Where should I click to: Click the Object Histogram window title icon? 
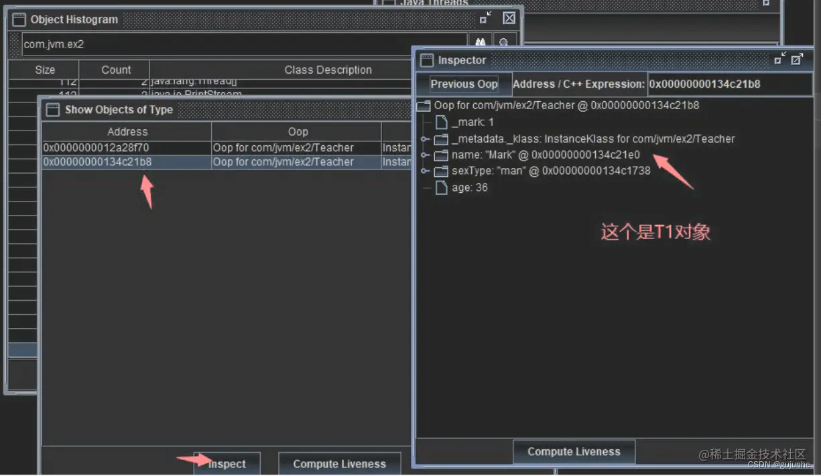19,19
